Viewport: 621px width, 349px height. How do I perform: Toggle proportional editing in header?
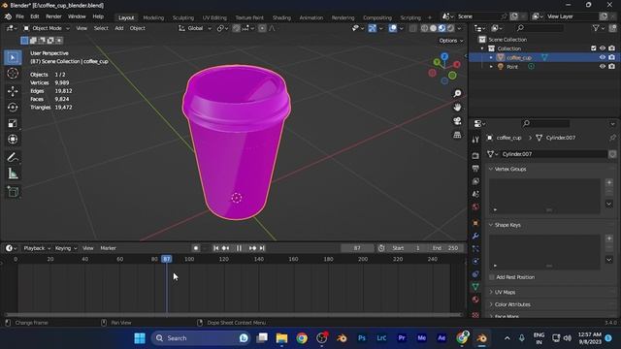click(262, 28)
